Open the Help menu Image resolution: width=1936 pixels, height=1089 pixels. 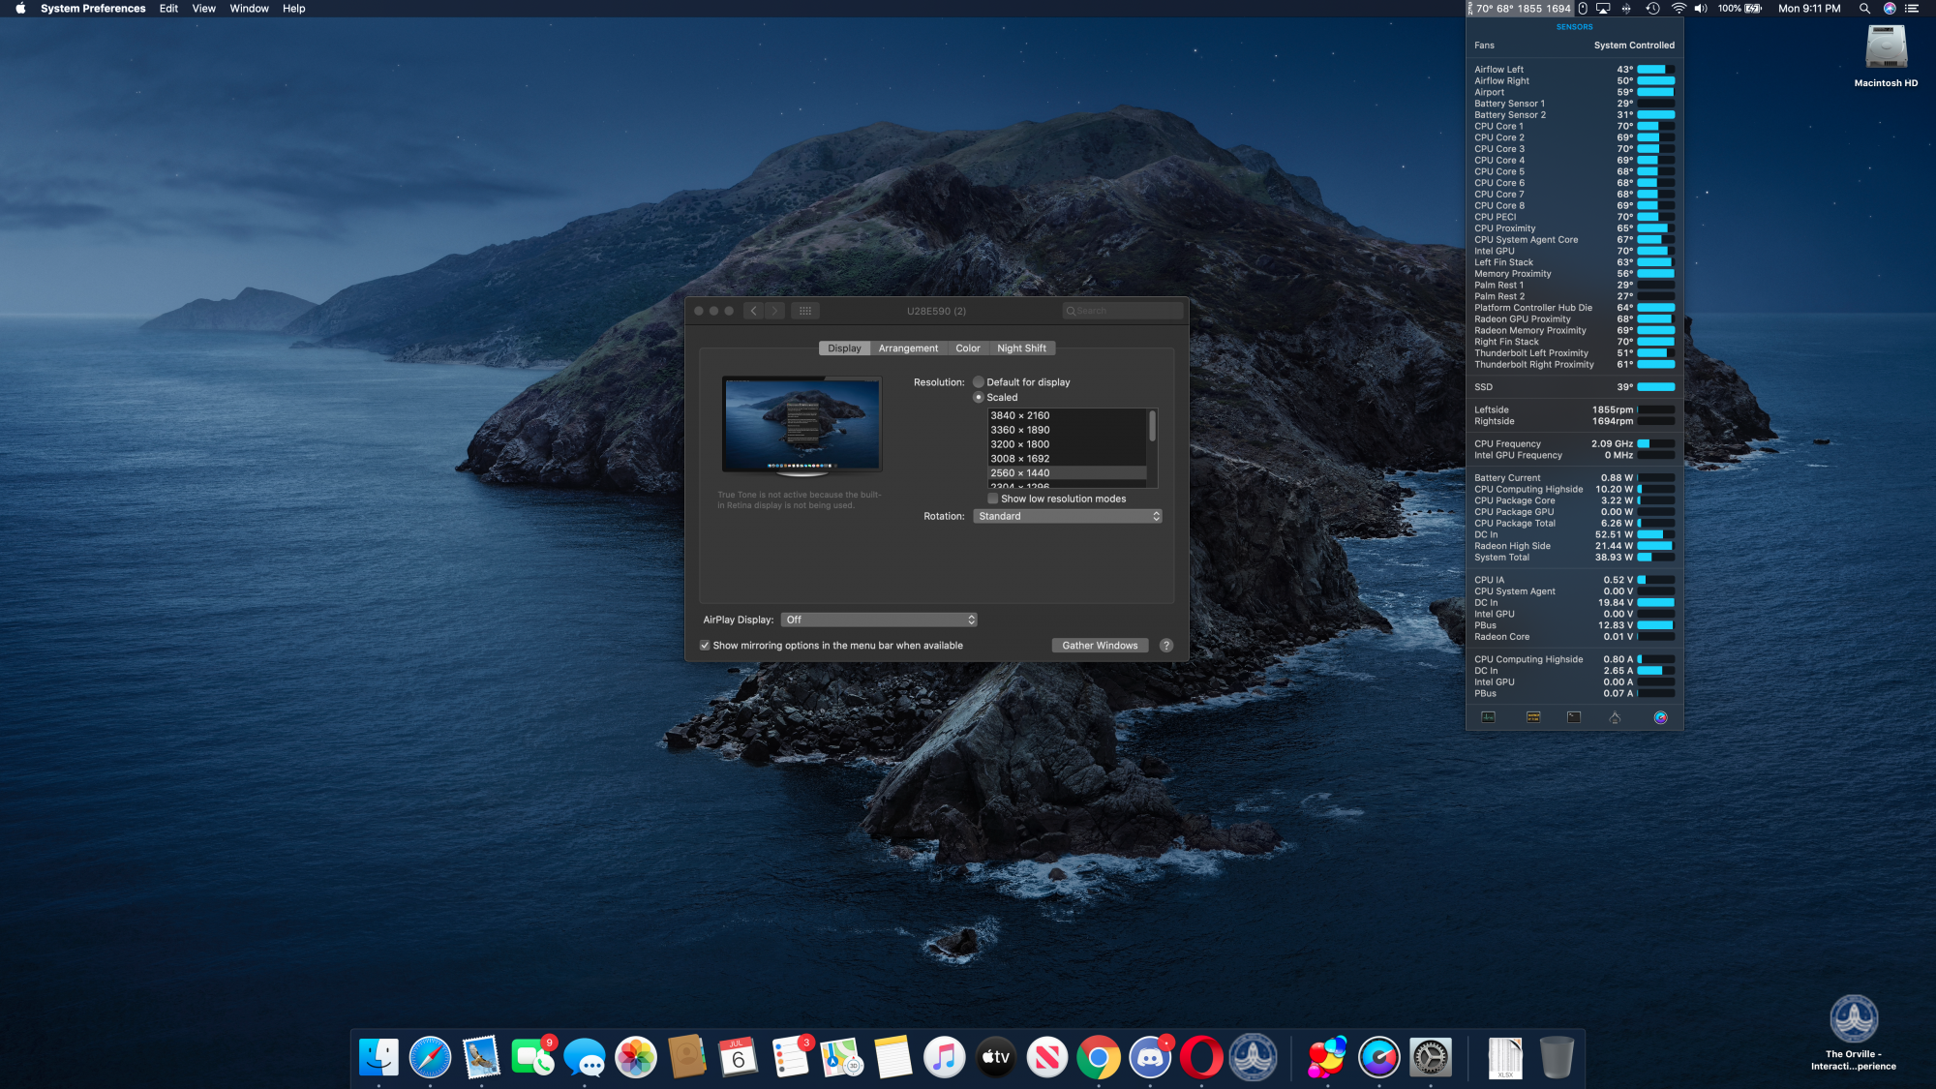pos(293,9)
